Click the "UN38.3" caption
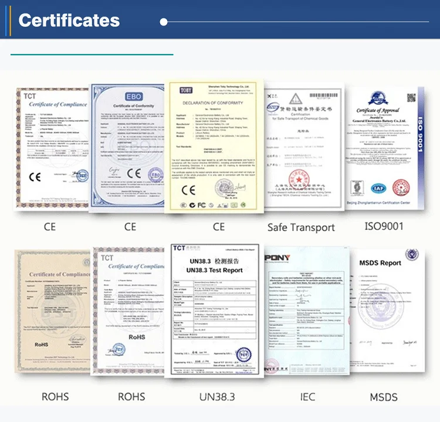This screenshot has height=422, width=440. (217, 397)
